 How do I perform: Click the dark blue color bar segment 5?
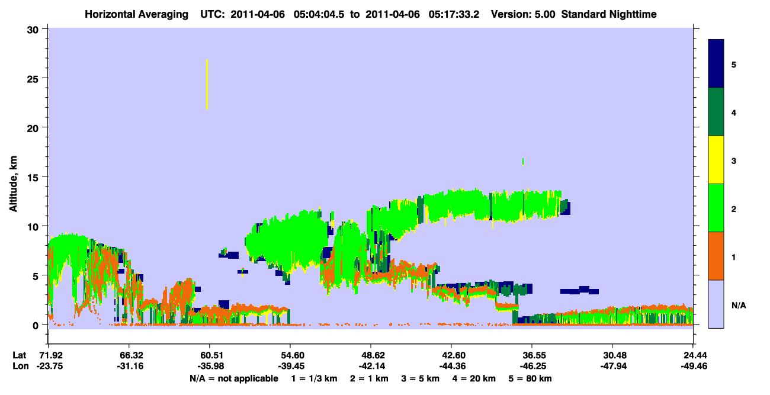click(x=716, y=64)
